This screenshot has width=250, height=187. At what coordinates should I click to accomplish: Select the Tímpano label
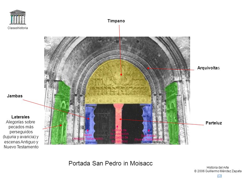tap(116, 21)
